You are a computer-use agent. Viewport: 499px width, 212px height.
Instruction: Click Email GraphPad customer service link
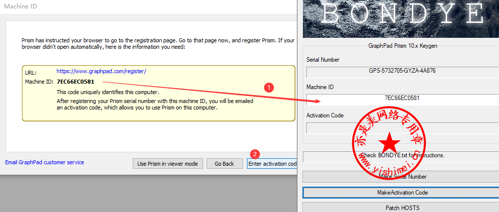pos(44,162)
